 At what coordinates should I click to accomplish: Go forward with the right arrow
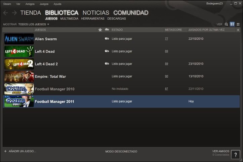[x=14, y=13]
